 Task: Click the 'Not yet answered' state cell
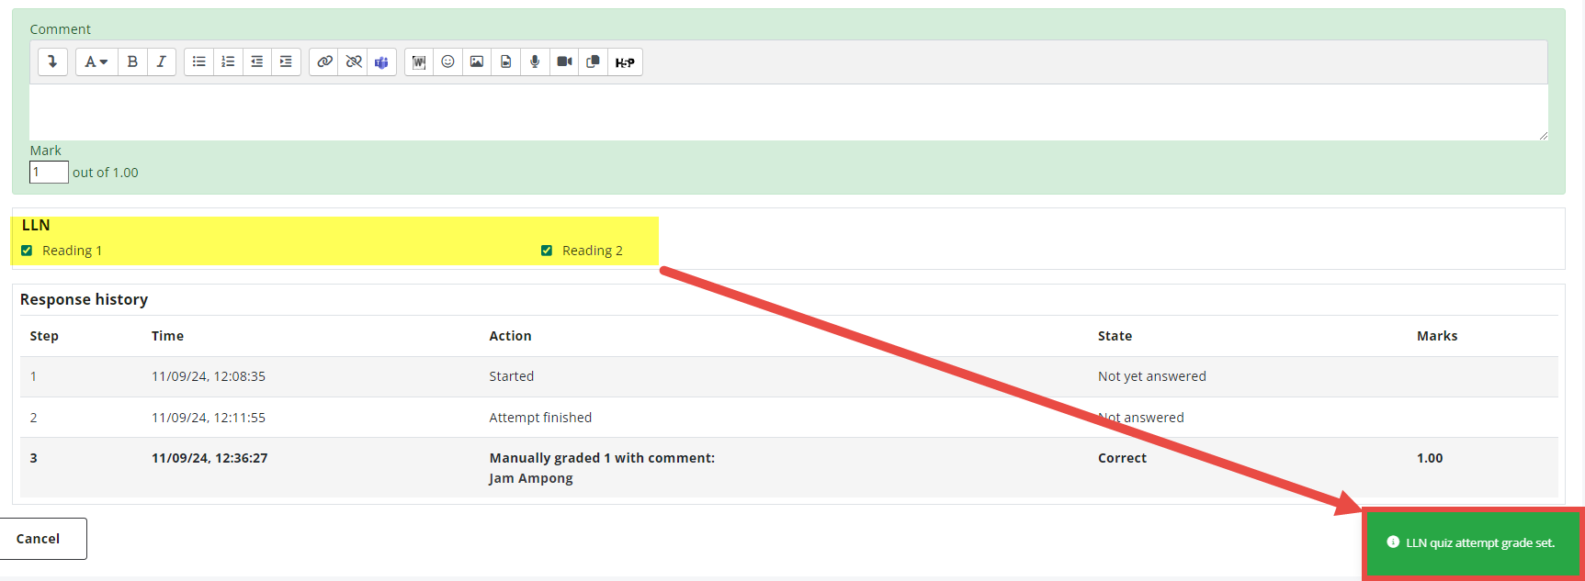point(1152,376)
